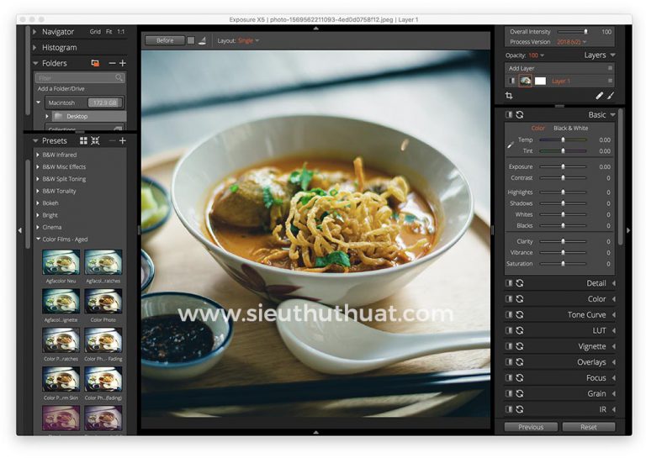
Task: Collapse the Folders panel
Action: coord(35,63)
